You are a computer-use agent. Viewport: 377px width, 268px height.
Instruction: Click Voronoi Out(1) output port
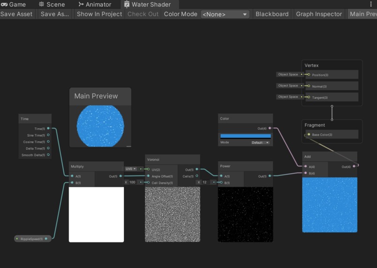pos(197,169)
